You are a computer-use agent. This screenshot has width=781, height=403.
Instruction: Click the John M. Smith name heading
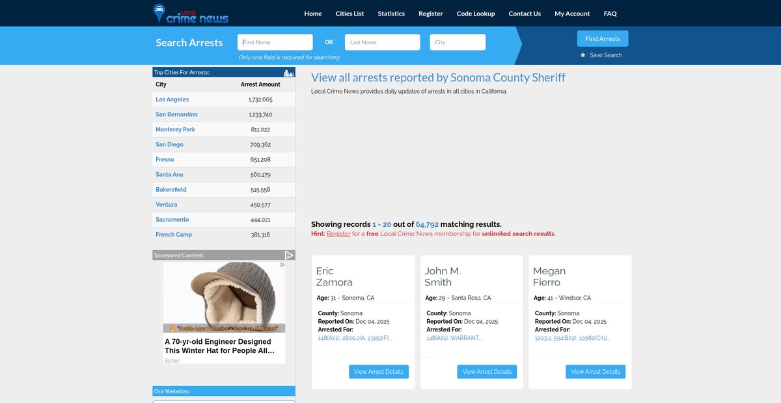pos(443,276)
